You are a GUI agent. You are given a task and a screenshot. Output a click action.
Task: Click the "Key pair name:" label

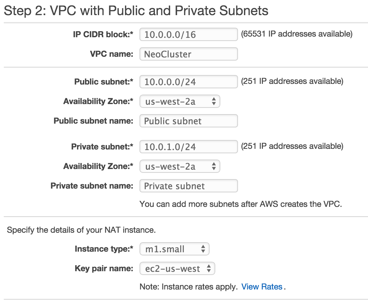[x=104, y=269]
